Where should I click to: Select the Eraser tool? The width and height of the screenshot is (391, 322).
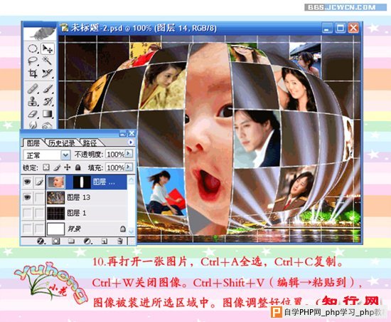tap(33, 114)
